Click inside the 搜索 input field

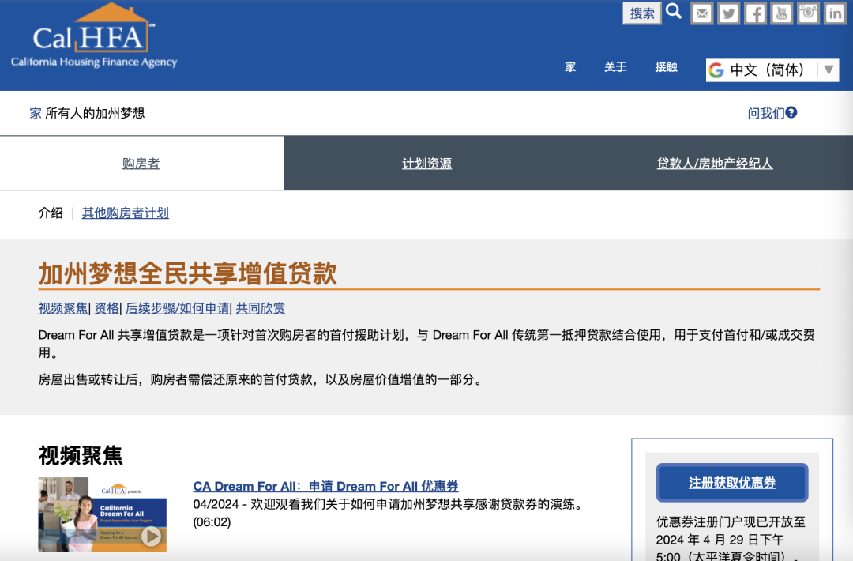641,13
